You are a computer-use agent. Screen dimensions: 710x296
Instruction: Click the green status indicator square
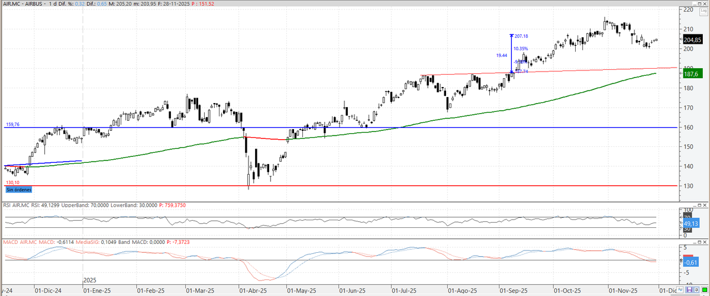click(x=705, y=289)
